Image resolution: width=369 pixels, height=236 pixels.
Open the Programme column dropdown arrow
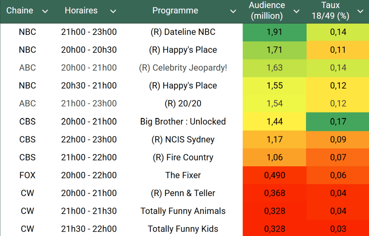pos(233,11)
